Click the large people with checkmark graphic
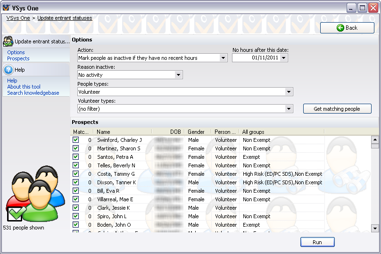This screenshot has height=254, width=381. pyautogui.click(x=35, y=194)
